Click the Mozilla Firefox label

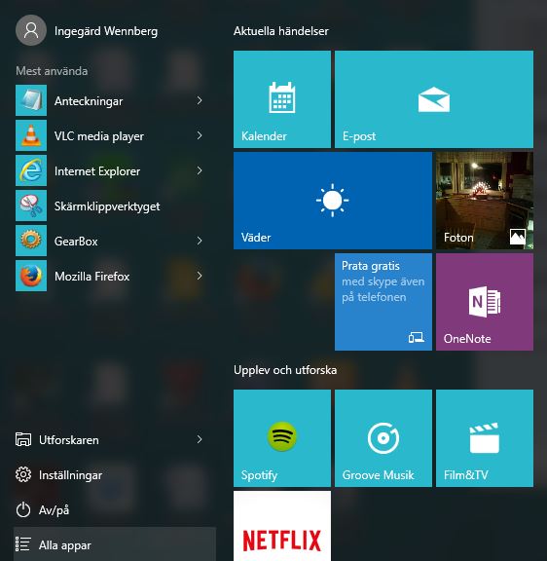[91, 277]
